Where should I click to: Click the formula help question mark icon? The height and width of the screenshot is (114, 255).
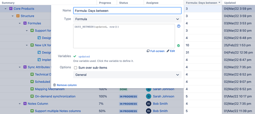tap(179, 26)
